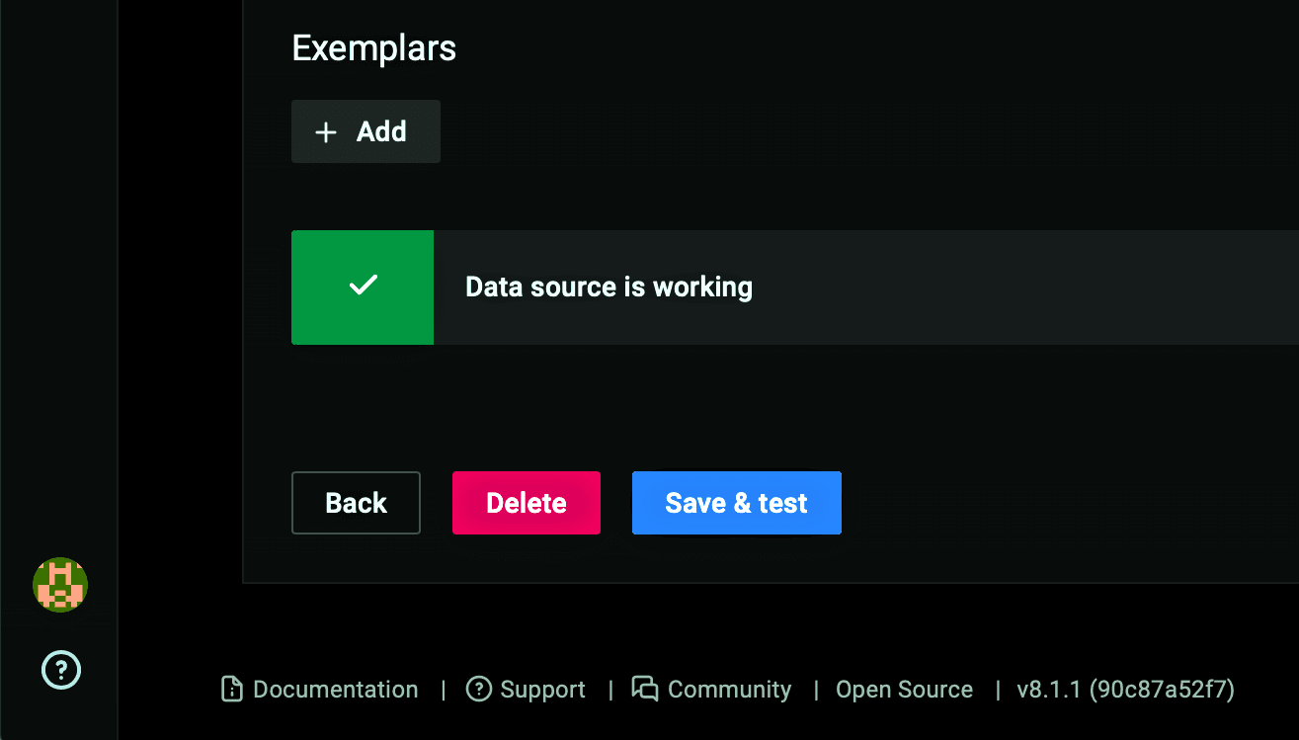This screenshot has width=1299, height=740.
Task: Click the Save & test button
Action: pyautogui.click(x=736, y=503)
